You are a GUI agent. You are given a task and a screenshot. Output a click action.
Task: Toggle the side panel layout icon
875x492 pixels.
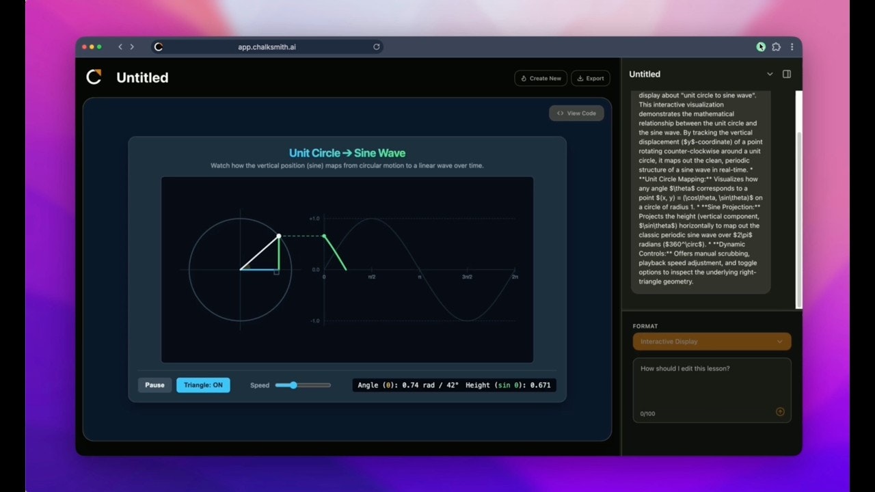click(x=787, y=74)
